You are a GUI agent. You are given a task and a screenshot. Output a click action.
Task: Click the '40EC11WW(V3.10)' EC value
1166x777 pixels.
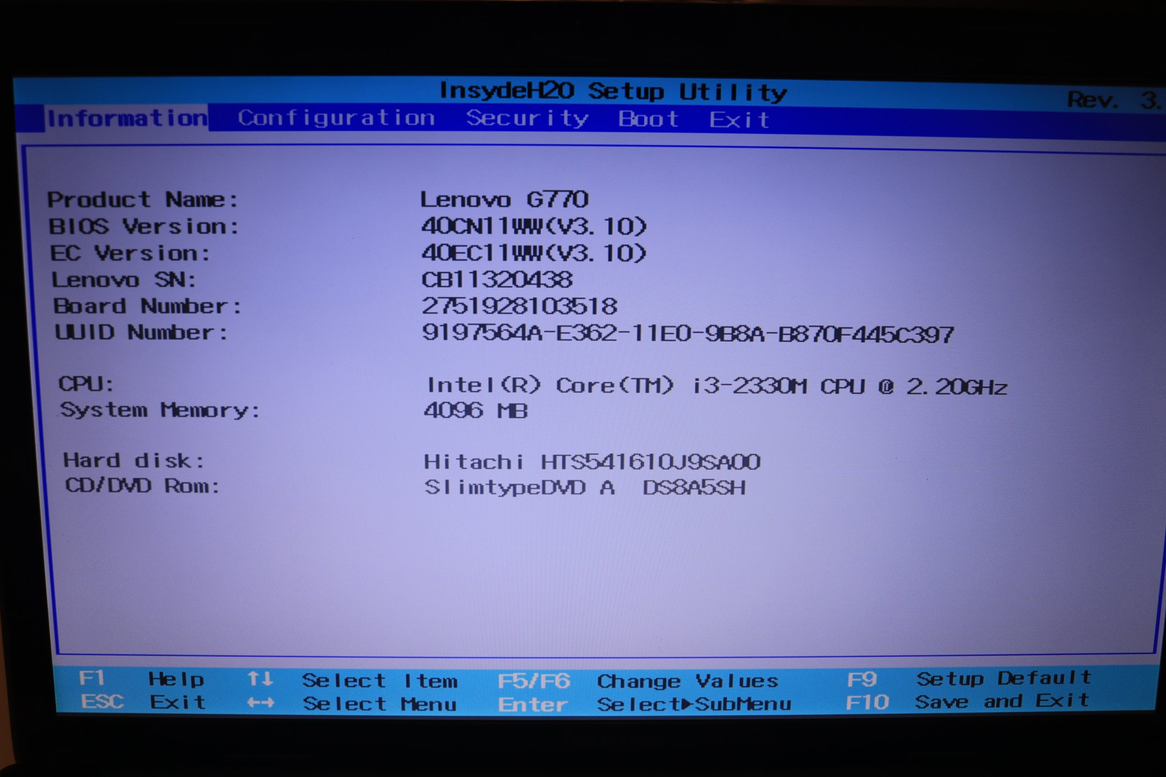tap(534, 253)
